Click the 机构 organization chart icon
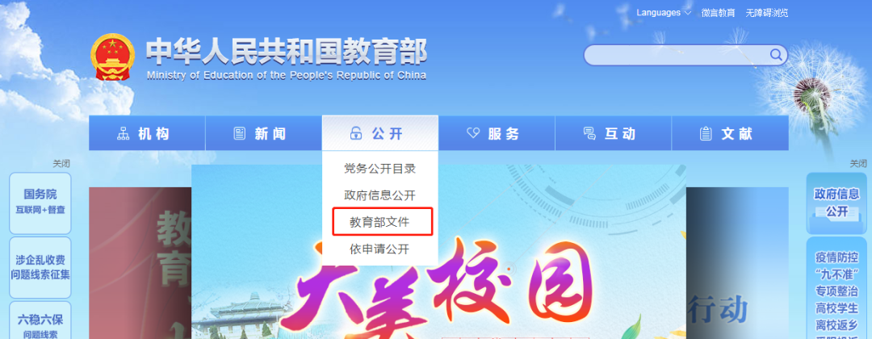The height and width of the screenshot is (339, 872). (123, 133)
